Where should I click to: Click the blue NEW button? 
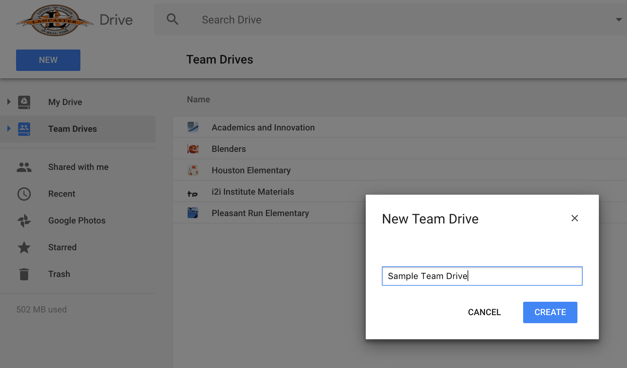tap(48, 60)
